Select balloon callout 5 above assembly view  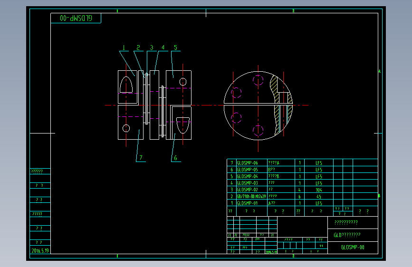175,48
